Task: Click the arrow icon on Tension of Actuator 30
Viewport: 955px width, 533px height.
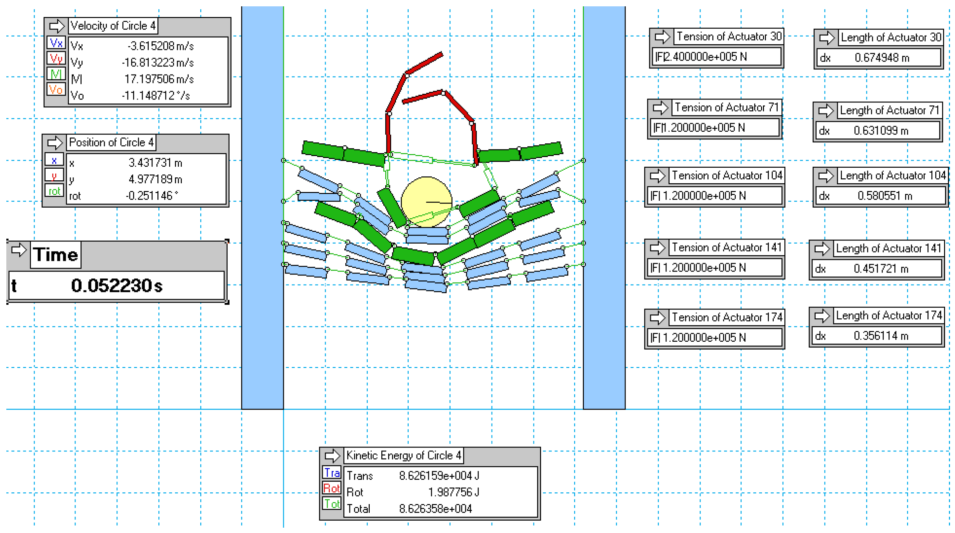Action: coord(662,37)
